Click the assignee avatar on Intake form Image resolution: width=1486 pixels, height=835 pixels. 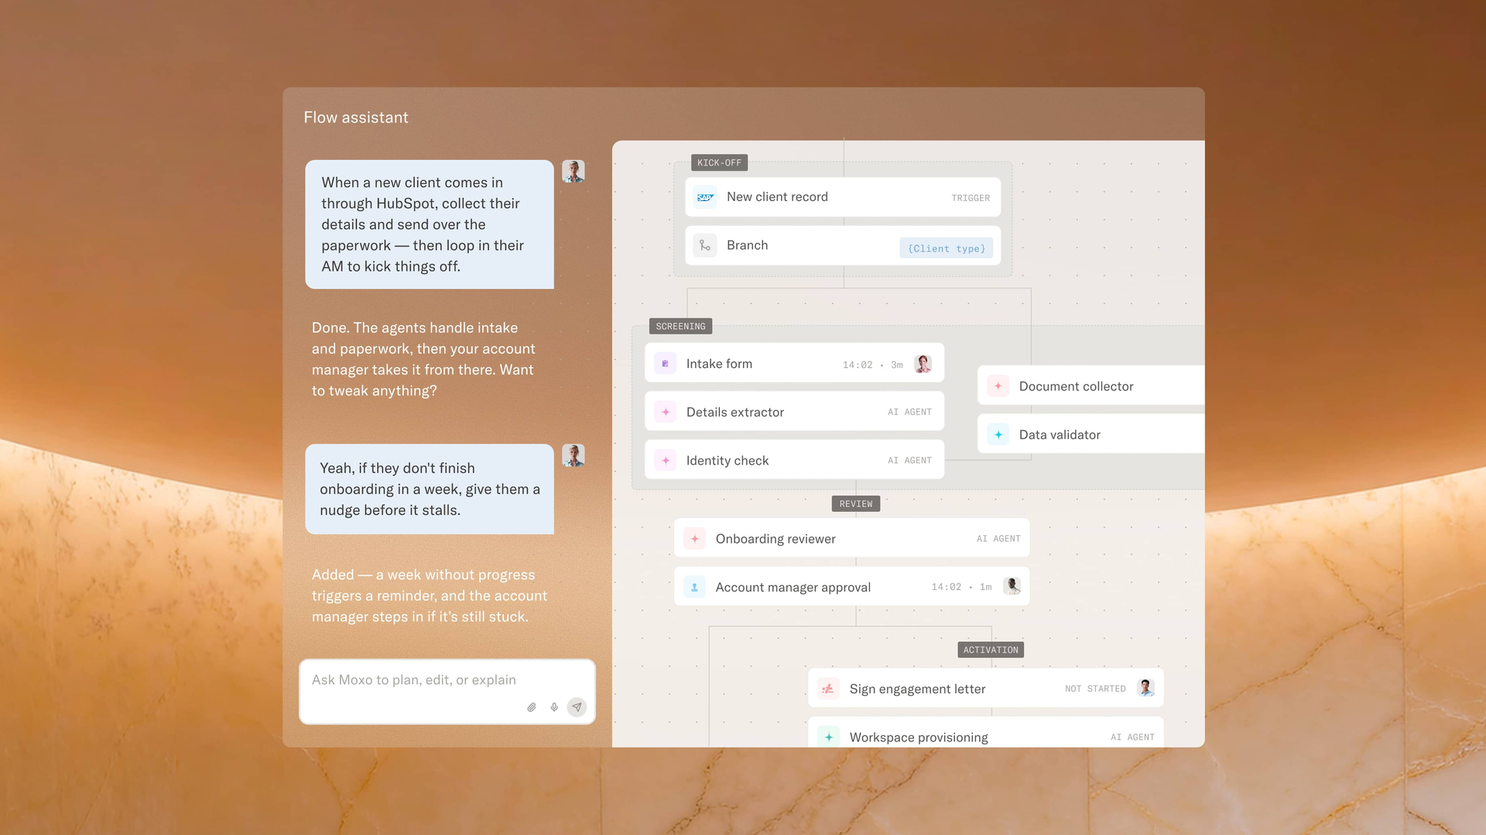point(923,364)
